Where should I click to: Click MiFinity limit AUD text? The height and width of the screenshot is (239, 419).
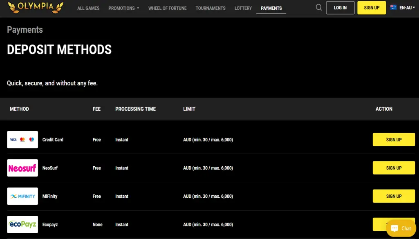tap(208, 196)
